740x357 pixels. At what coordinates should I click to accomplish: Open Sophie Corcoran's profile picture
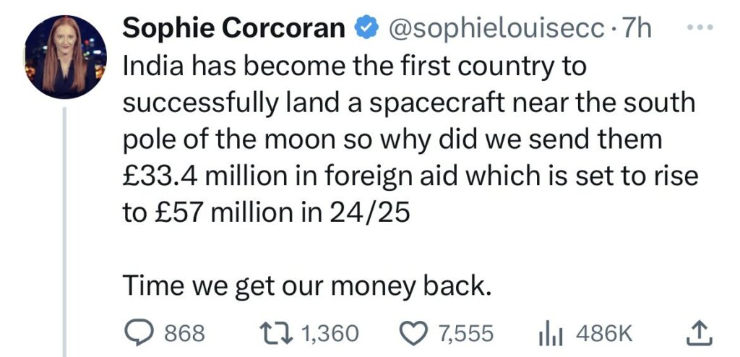pyautogui.click(x=66, y=57)
